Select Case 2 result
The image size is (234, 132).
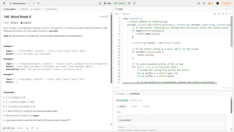tap(135, 106)
